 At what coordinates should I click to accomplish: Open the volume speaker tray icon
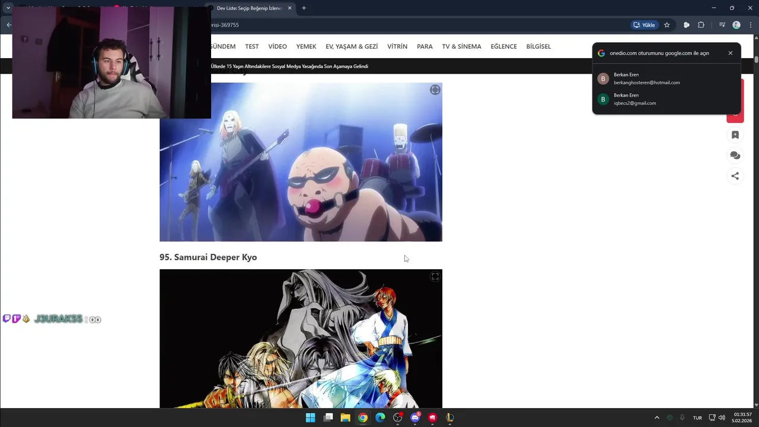(722, 418)
